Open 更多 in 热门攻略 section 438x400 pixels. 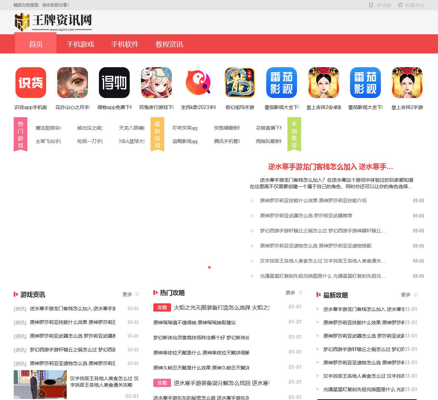coord(291,293)
